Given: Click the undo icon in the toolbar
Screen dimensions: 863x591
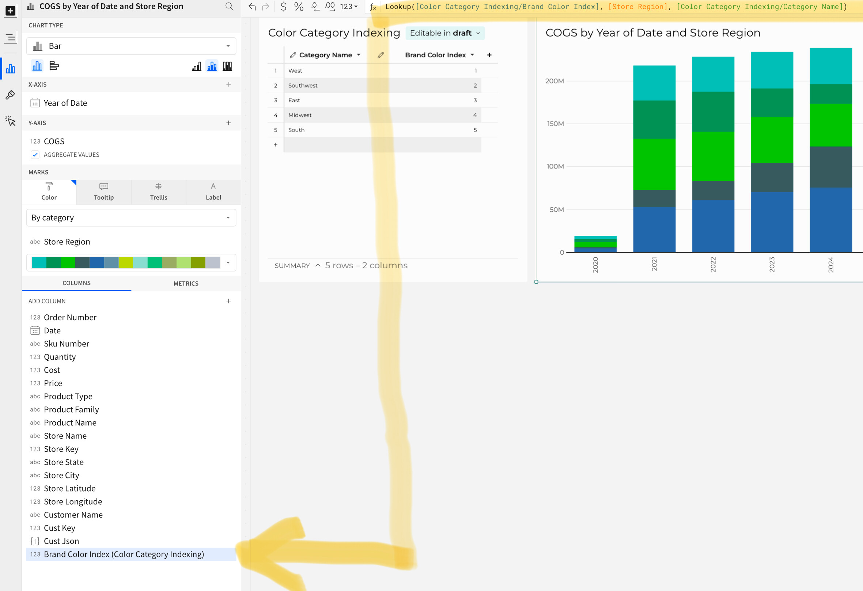Looking at the screenshot, I should pos(252,7).
